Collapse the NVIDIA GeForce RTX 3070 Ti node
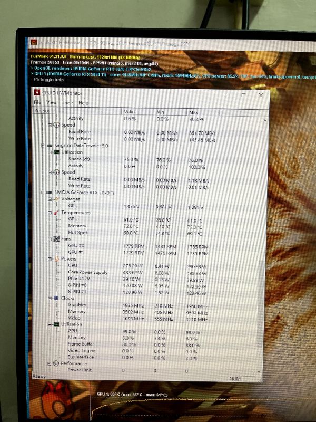316x422 pixels. pos(43,192)
